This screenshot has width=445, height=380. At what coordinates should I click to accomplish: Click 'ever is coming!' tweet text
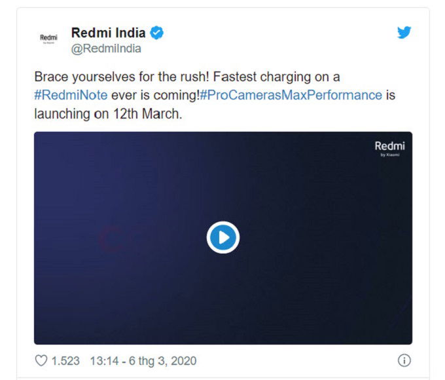155,95
